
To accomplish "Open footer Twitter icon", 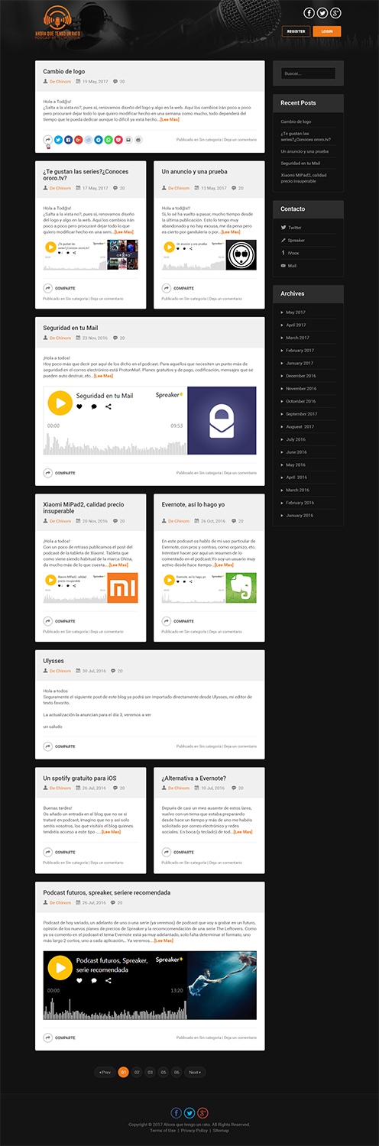I will coord(189,1112).
